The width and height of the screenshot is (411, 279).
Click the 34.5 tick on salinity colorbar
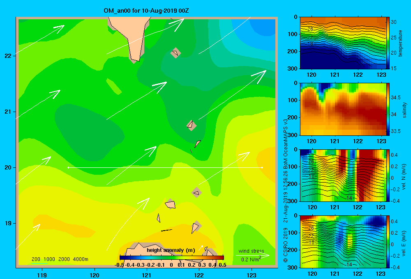(x=395, y=97)
